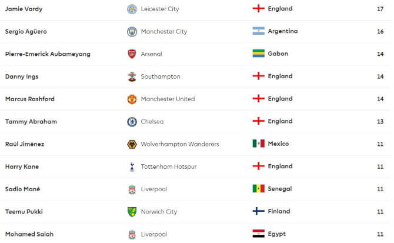
Task: Open Teemu Pukki's profile link
Action: pos(24,212)
